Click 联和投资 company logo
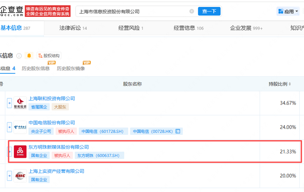The height and width of the screenshot is (192, 304). click(x=20, y=103)
